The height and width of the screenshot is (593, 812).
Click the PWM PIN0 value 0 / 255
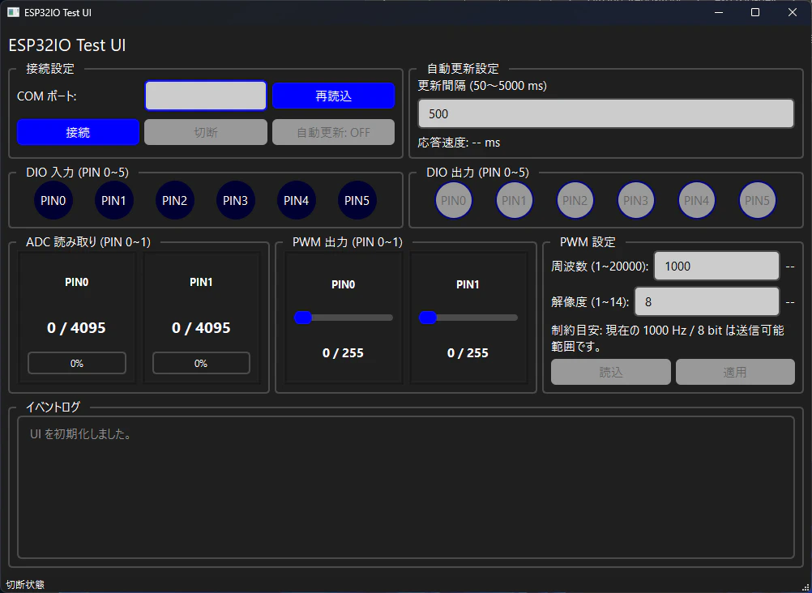pyautogui.click(x=343, y=353)
